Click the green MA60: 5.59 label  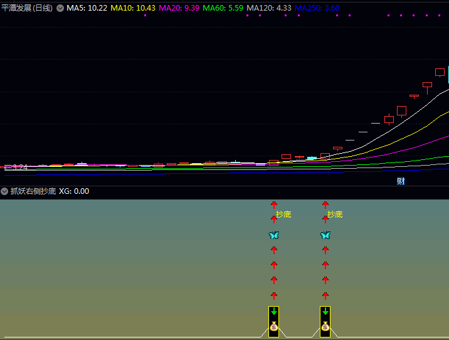(x=223, y=8)
